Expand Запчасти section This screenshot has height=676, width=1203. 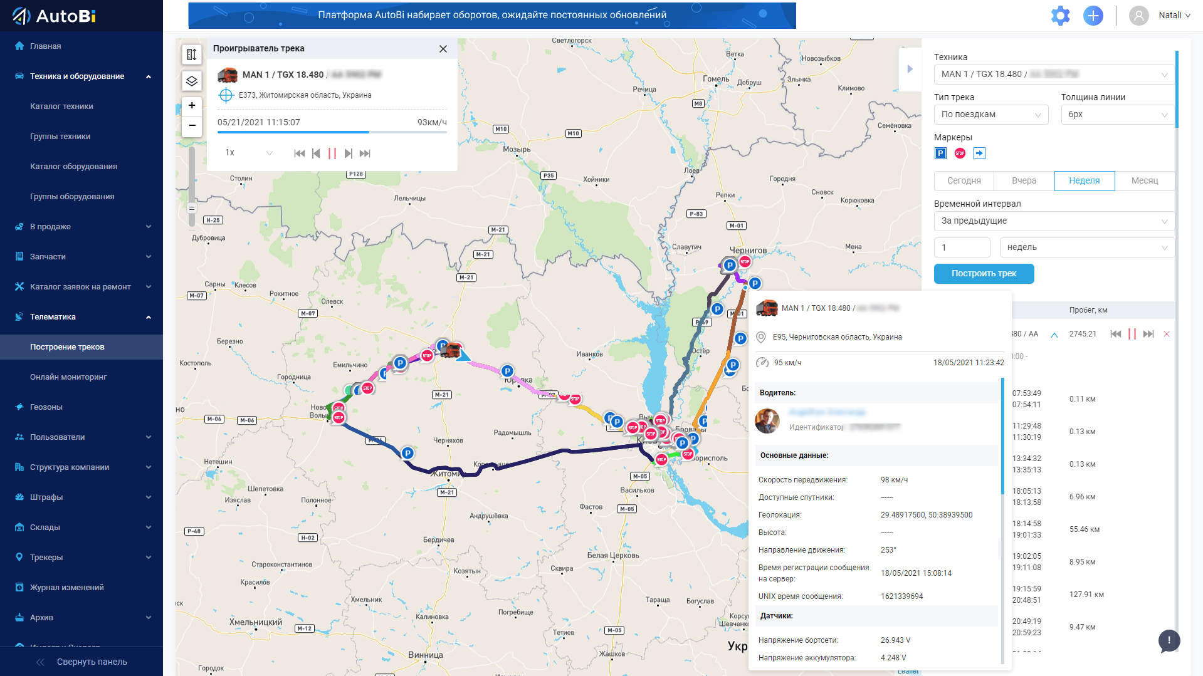click(81, 257)
